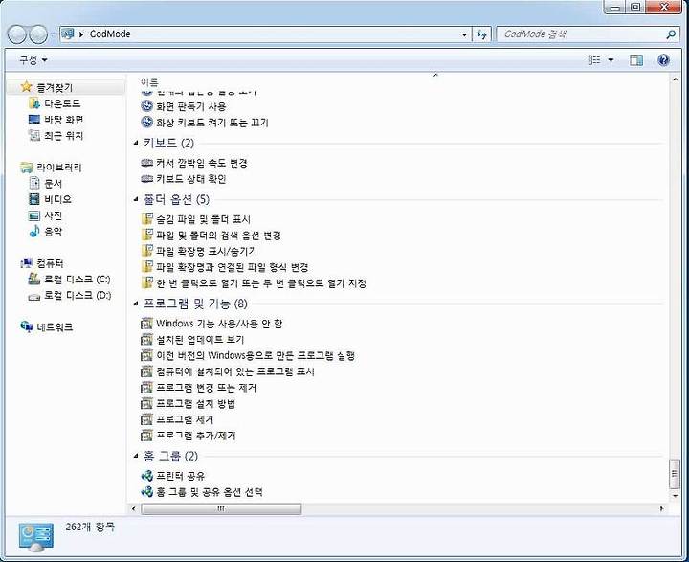
Task: Click icon of 프로그램 추가/제거
Action: point(146,436)
